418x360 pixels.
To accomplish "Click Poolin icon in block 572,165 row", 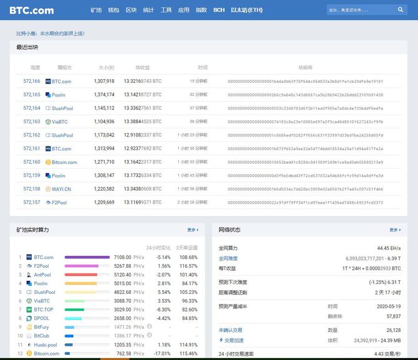I will [48, 95].
